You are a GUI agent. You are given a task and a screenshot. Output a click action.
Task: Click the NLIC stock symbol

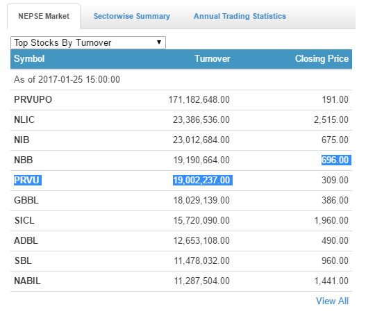pyautogui.click(x=24, y=119)
